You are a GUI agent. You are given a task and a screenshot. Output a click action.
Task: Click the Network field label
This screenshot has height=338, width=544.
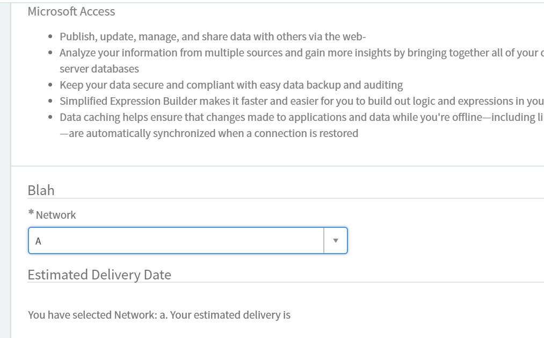56,215
